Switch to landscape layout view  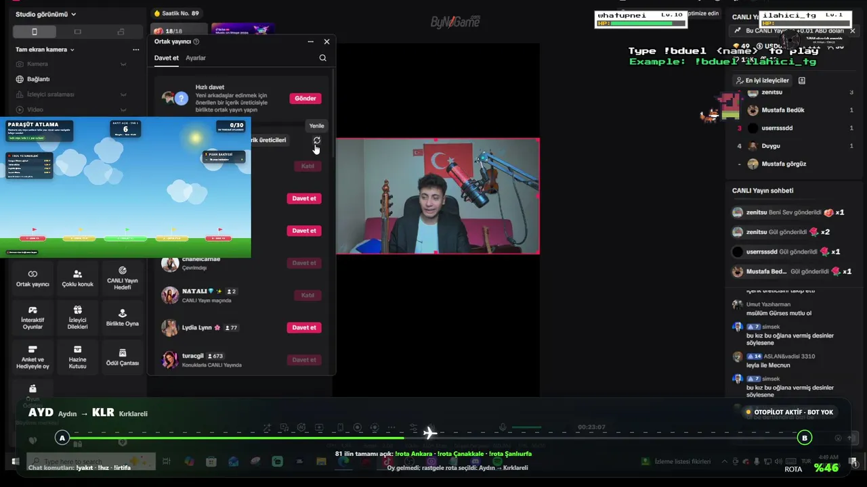pos(77,32)
